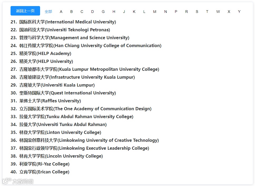The width and height of the screenshot is (255, 186).
Task: Filter list by letter S
Action: coord(197,12)
